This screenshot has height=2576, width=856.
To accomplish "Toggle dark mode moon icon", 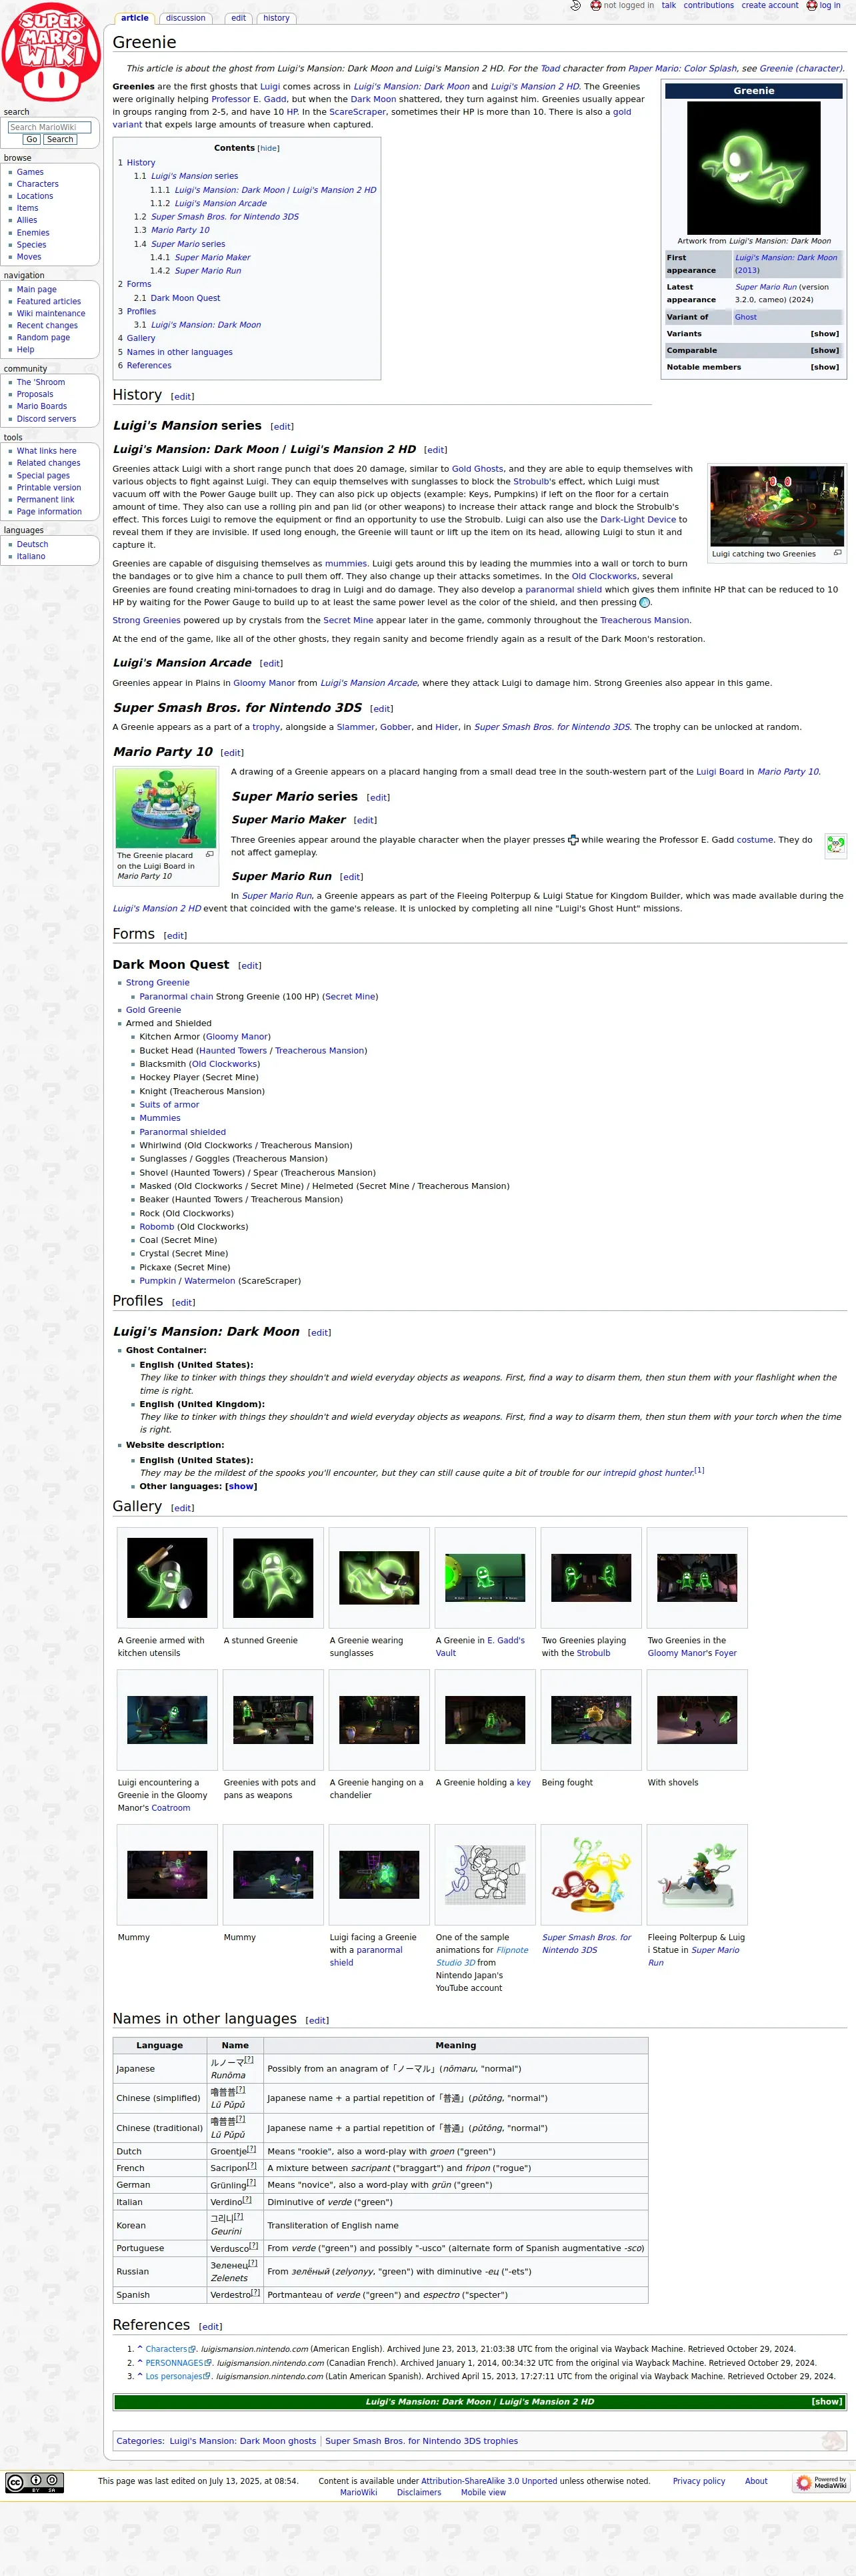I will tap(575, 6).
